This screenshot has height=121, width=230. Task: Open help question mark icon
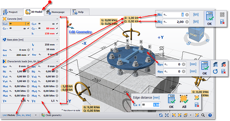pos(210,115)
